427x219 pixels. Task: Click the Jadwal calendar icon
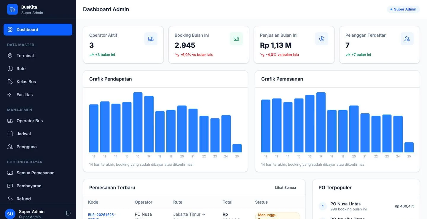[10, 134]
